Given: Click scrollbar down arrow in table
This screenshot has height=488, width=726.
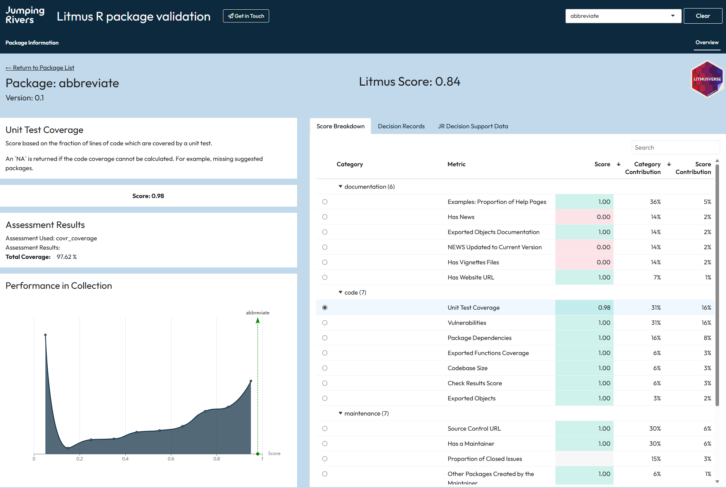Looking at the screenshot, I should pyautogui.click(x=717, y=482).
